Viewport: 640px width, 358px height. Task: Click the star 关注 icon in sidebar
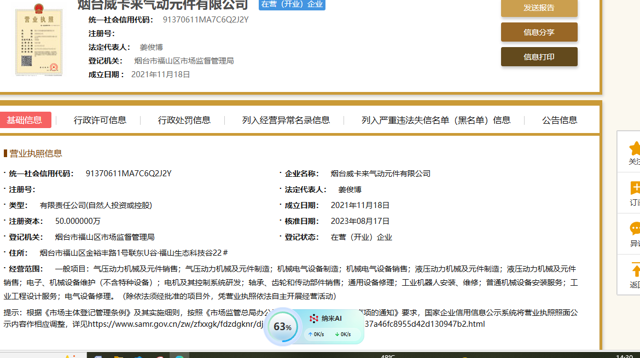pyautogui.click(x=635, y=148)
